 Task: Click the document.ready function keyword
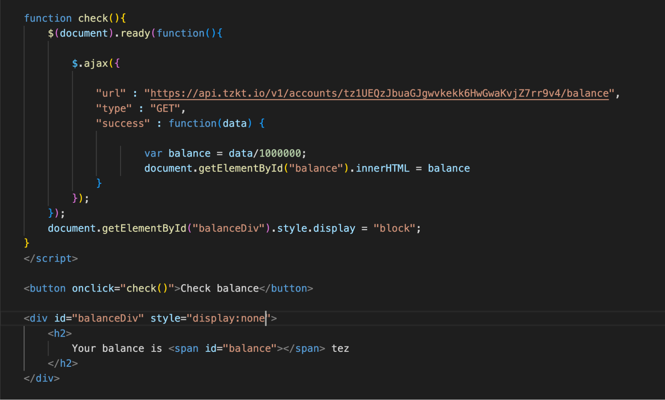click(x=180, y=33)
